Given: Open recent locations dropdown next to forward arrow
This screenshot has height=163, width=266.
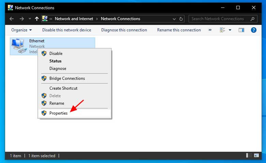Looking at the screenshot, I should pos(30,19).
